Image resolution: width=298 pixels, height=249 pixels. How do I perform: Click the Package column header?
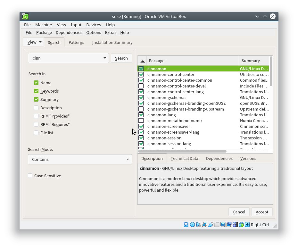[193, 61]
